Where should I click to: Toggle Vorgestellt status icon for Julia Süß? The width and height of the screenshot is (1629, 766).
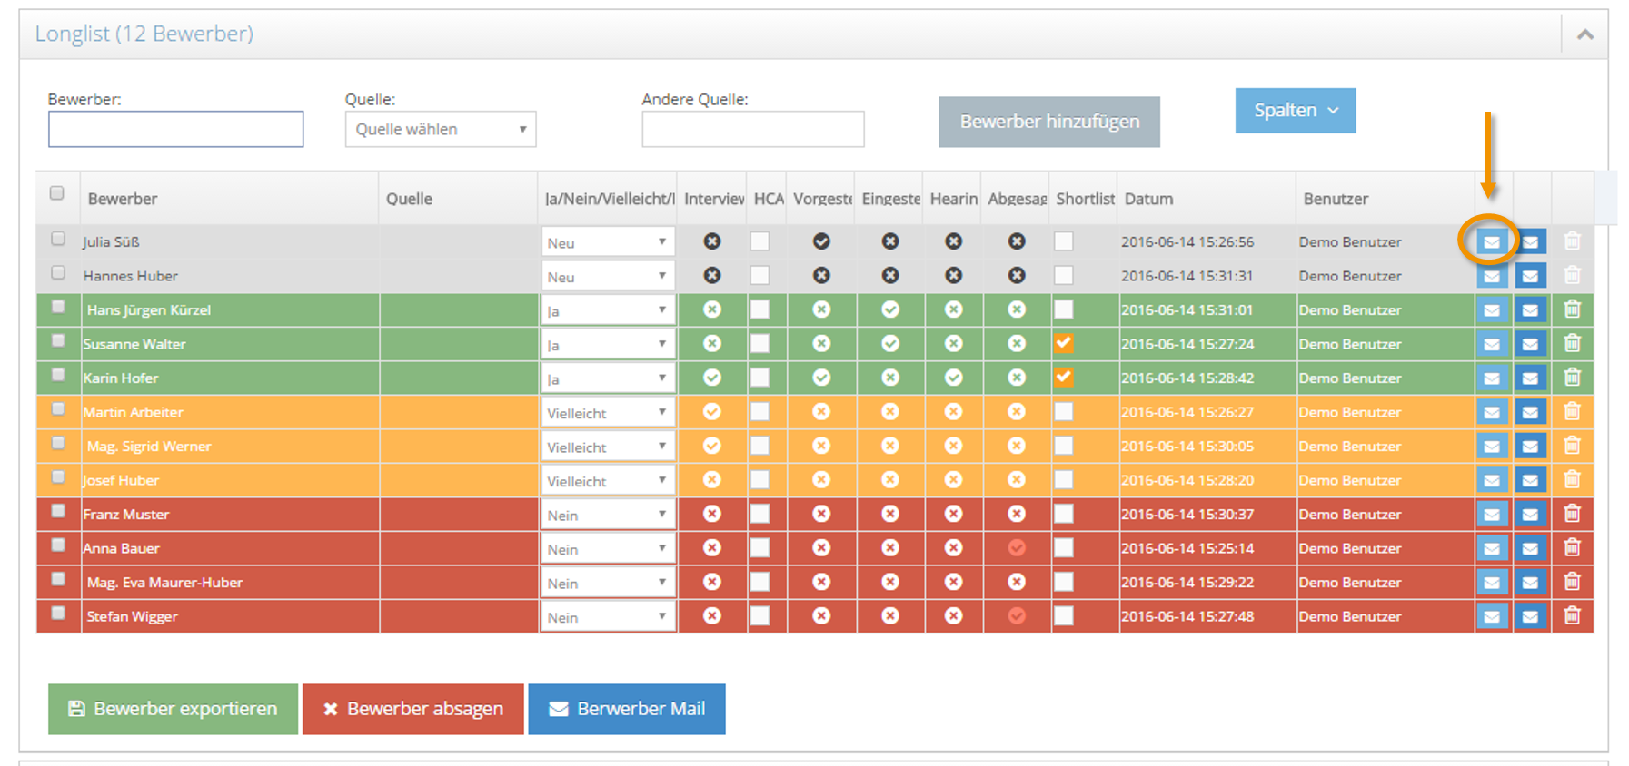821,241
